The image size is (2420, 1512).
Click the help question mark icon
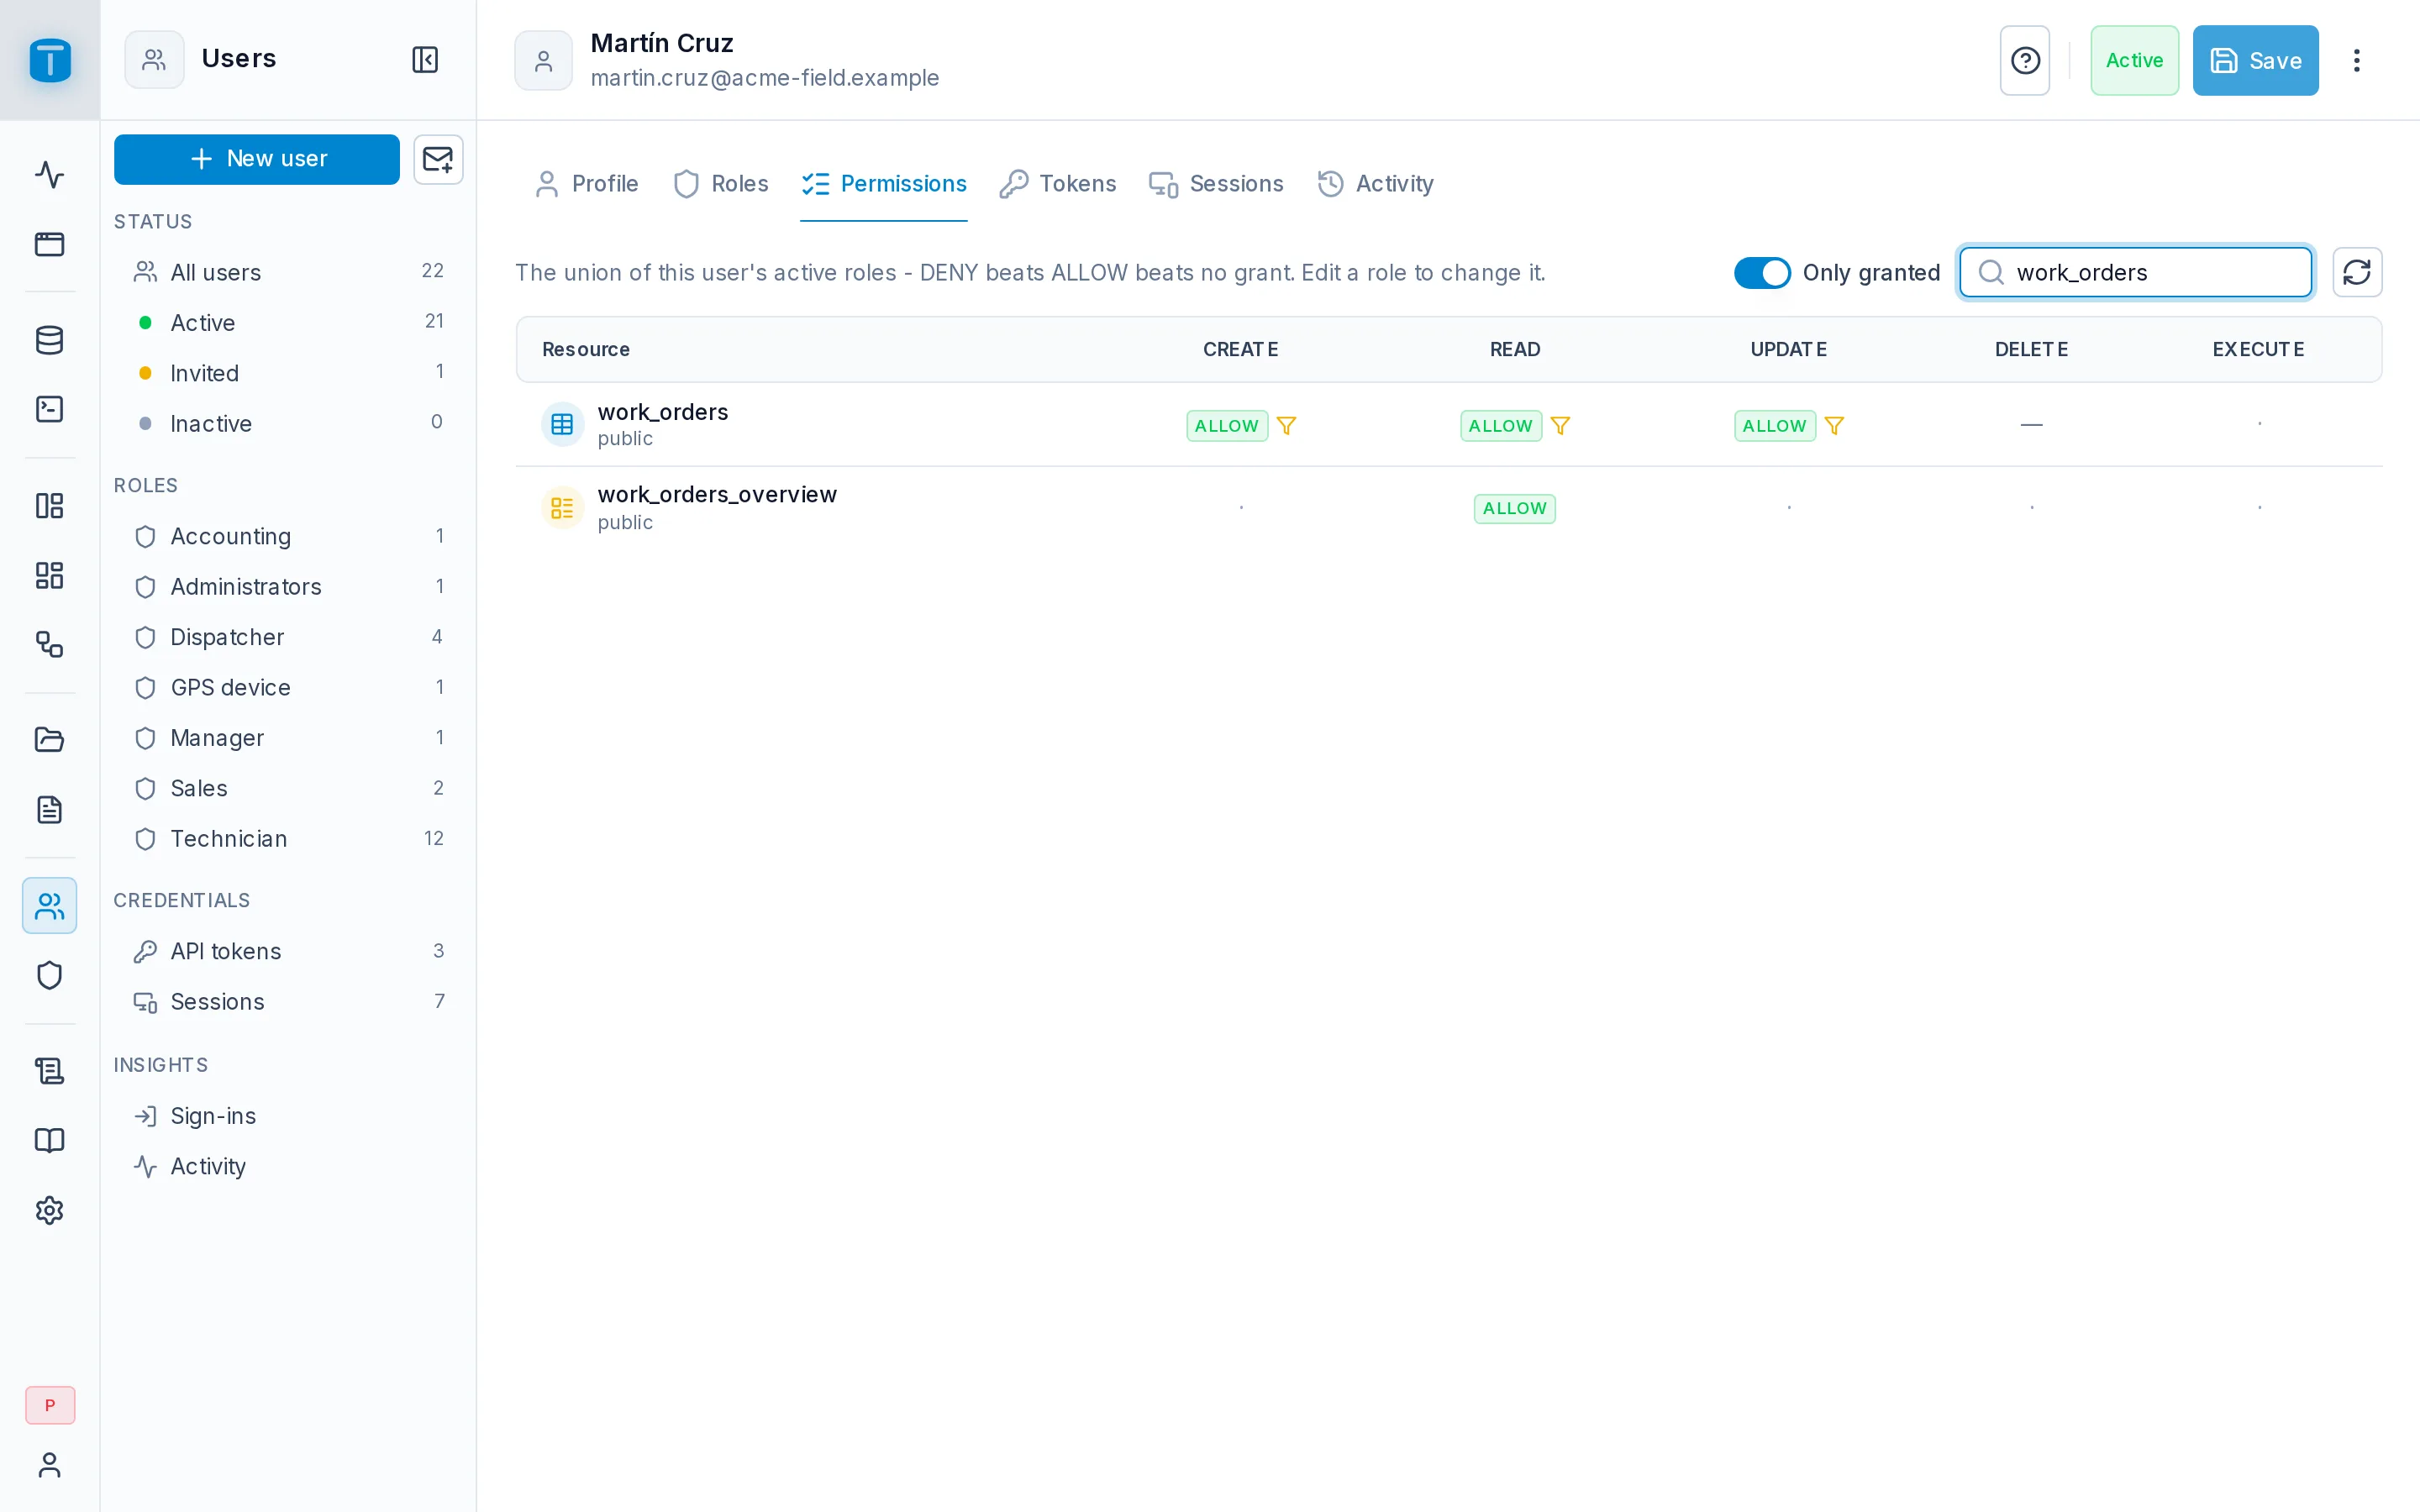tap(2025, 60)
